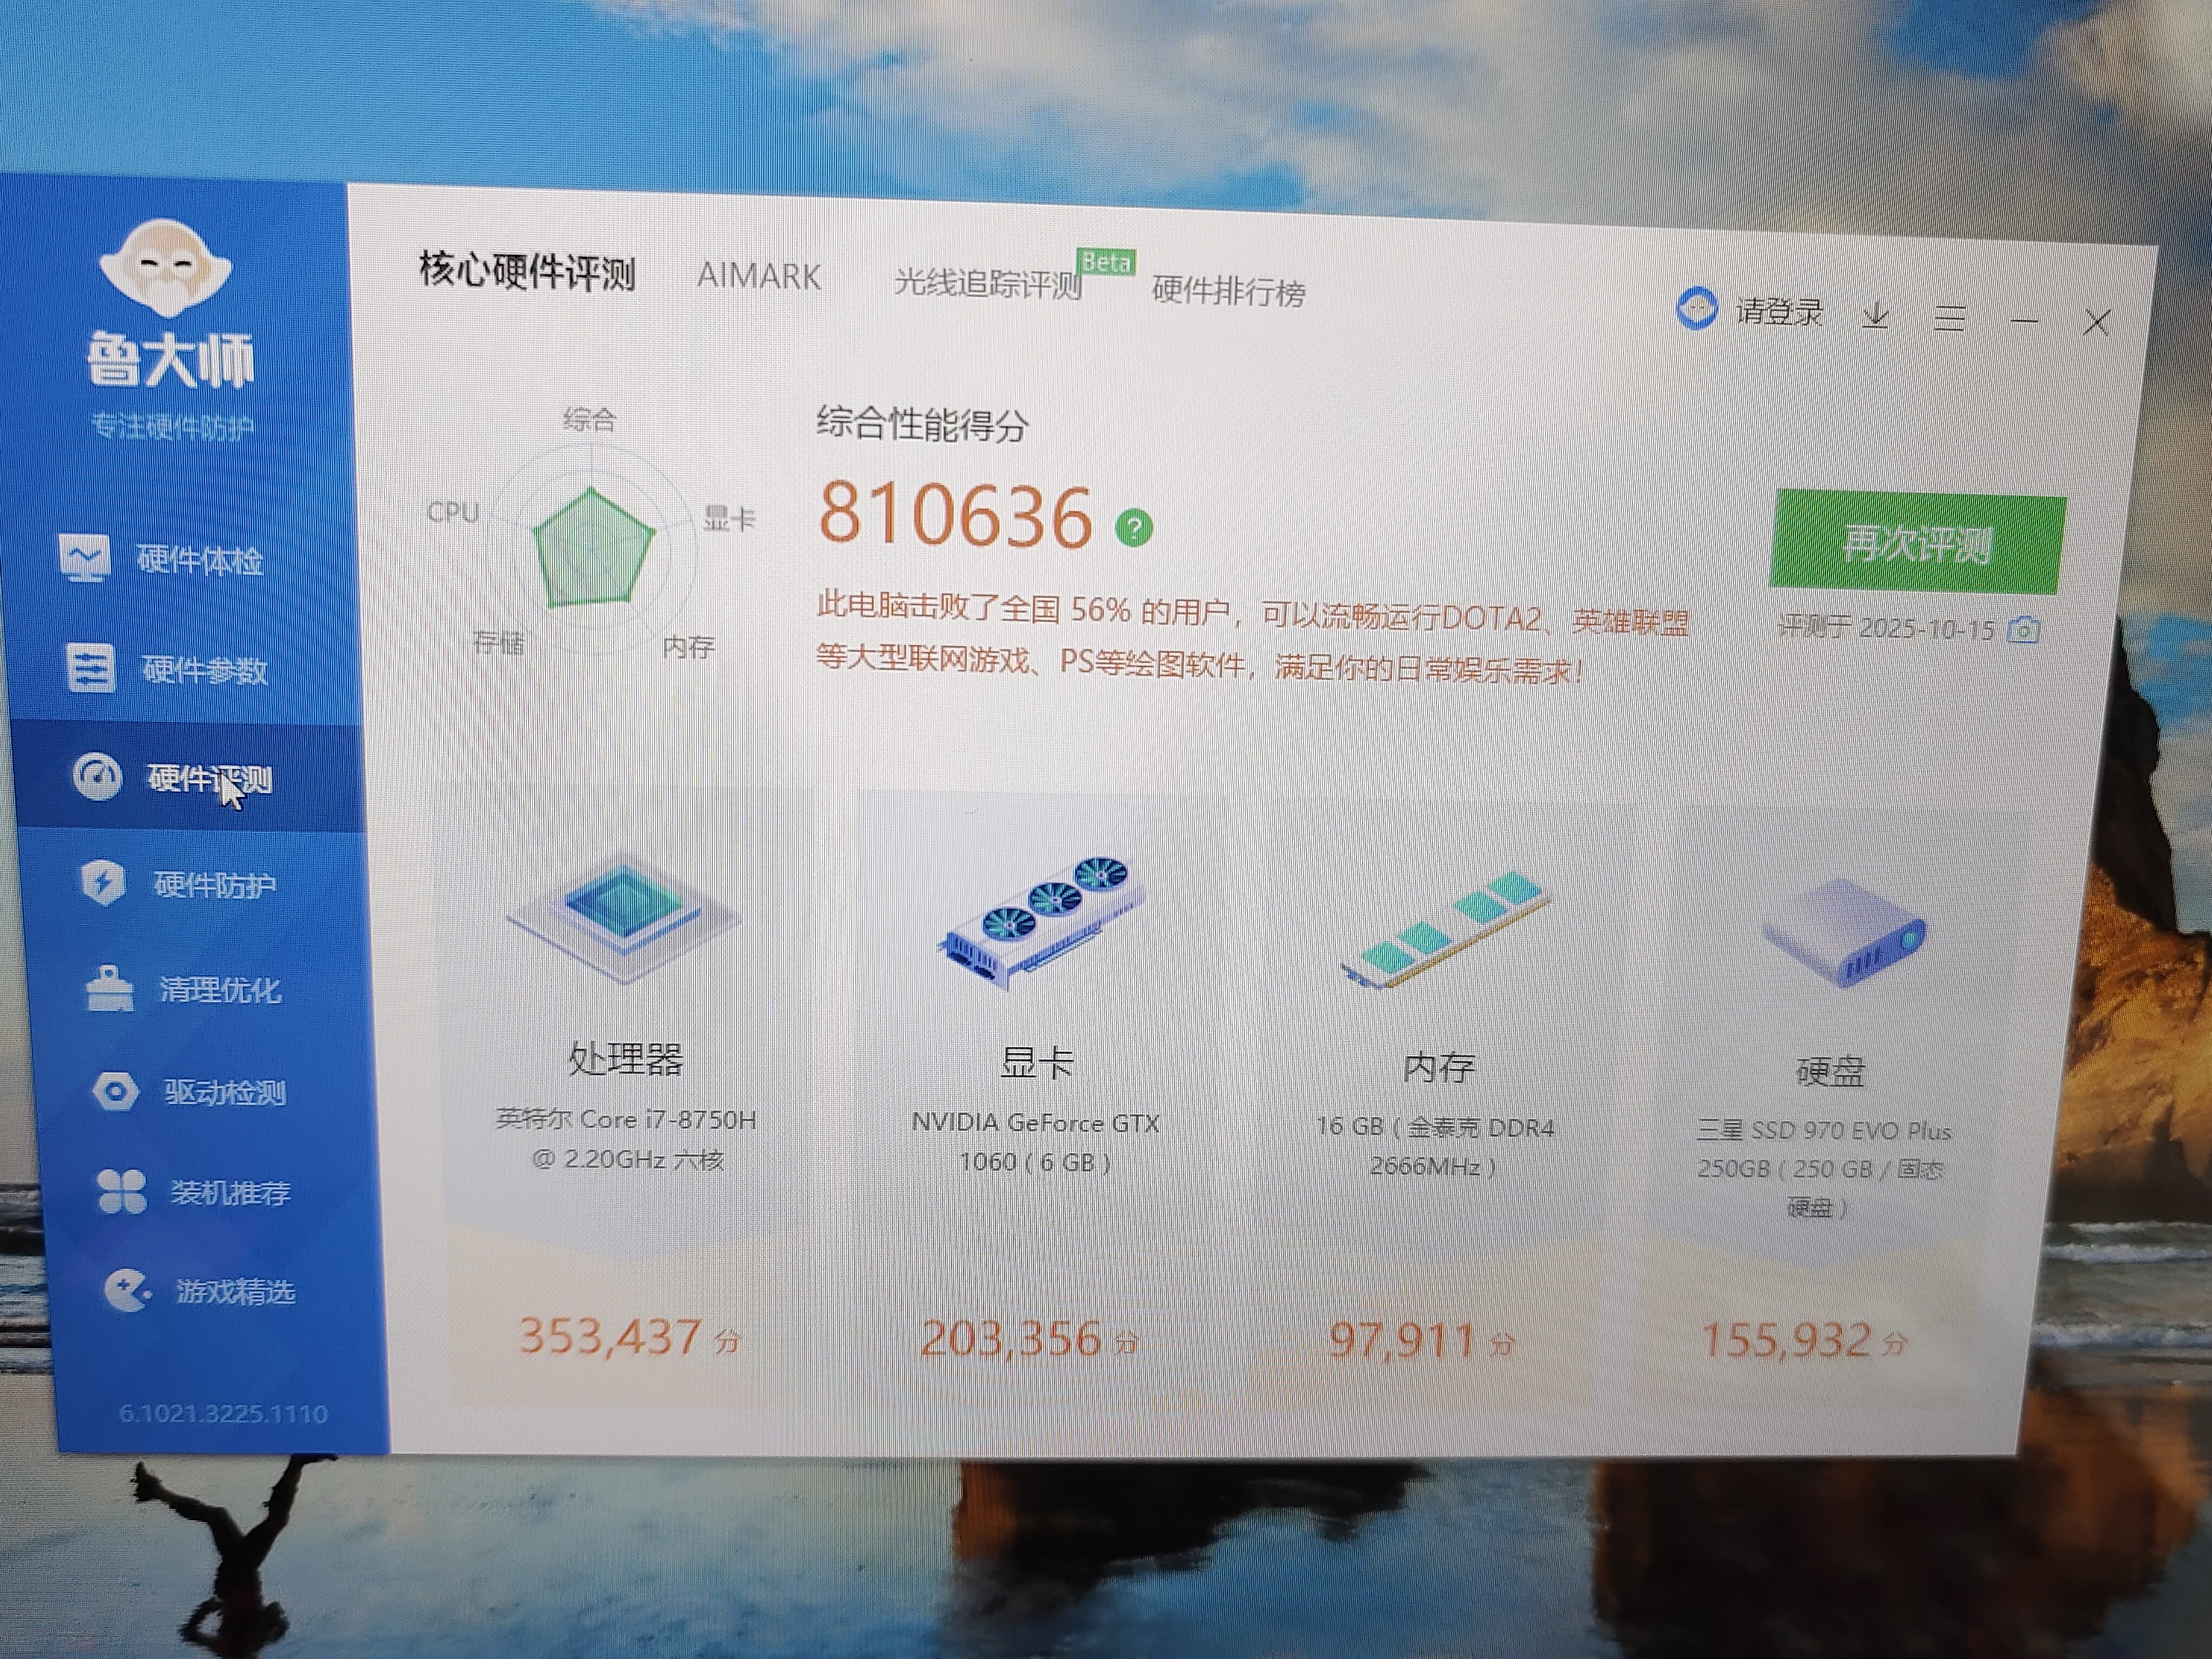Click the 请登录 login link
The width and height of the screenshot is (2212, 1659).
pos(1779,311)
